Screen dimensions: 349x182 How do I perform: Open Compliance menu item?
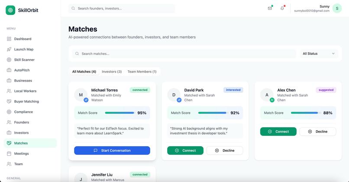point(30,112)
